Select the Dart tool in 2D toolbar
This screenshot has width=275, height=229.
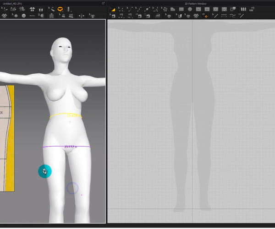click(x=224, y=9)
